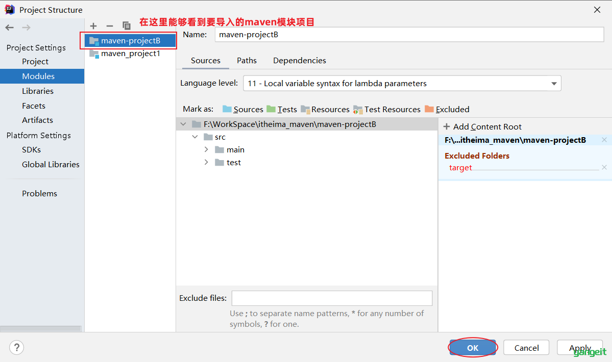Open help with the question mark
This screenshot has height=362, width=612.
coord(17,348)
